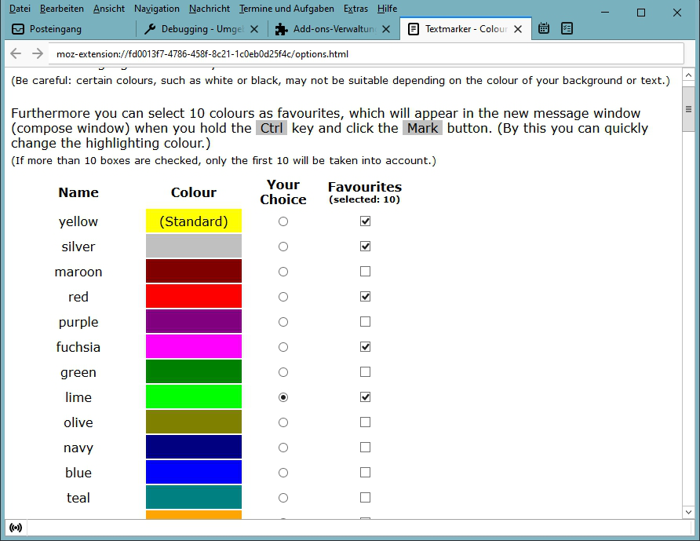Check teal favourite checkbox

(365, 497)
